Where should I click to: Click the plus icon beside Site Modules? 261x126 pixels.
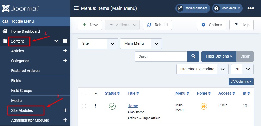(x=65, y=110)
